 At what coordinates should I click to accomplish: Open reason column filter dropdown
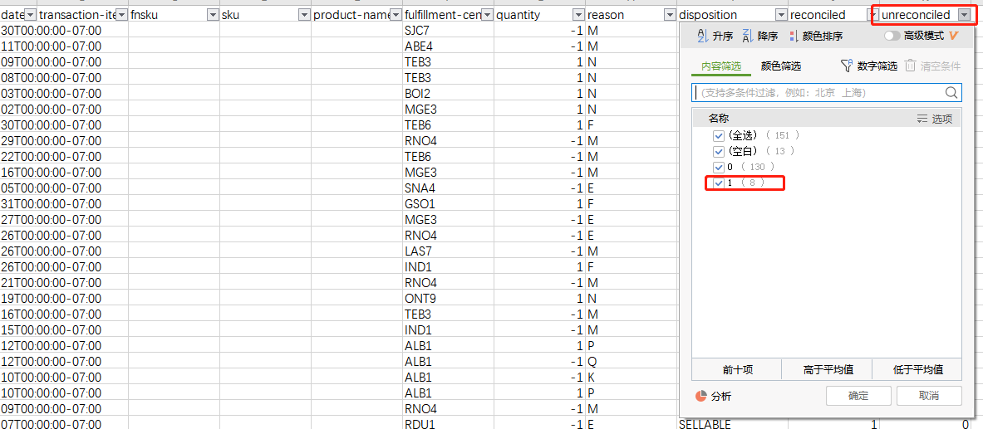tap(670, 15)
